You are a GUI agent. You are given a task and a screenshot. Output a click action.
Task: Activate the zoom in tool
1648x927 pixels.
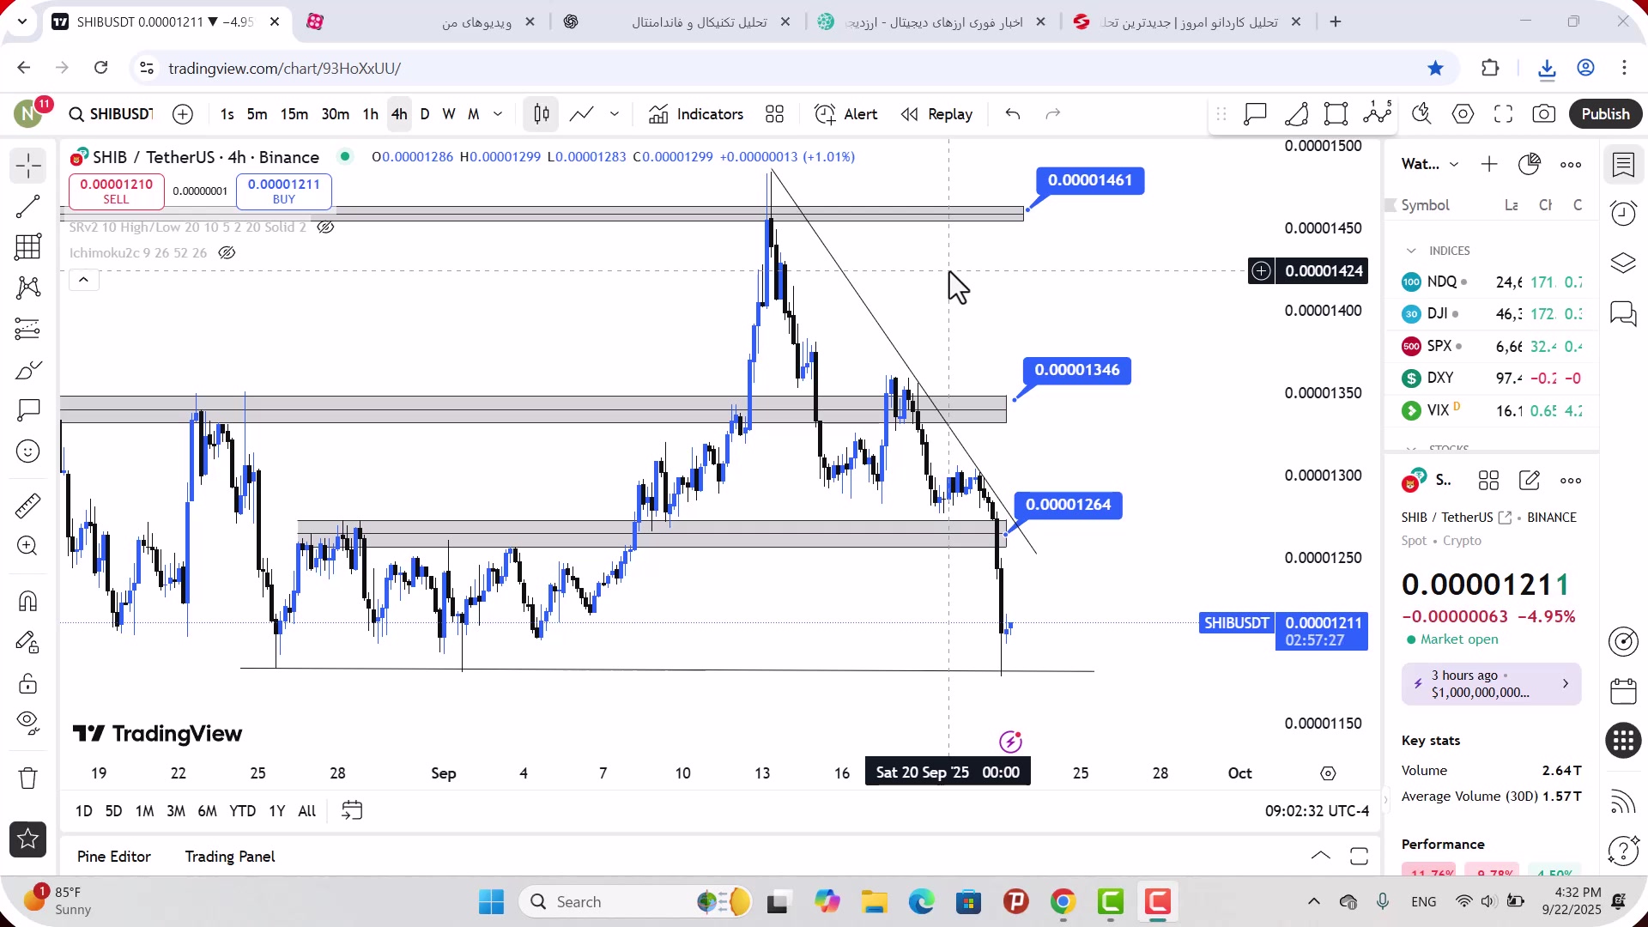[28, 546]
